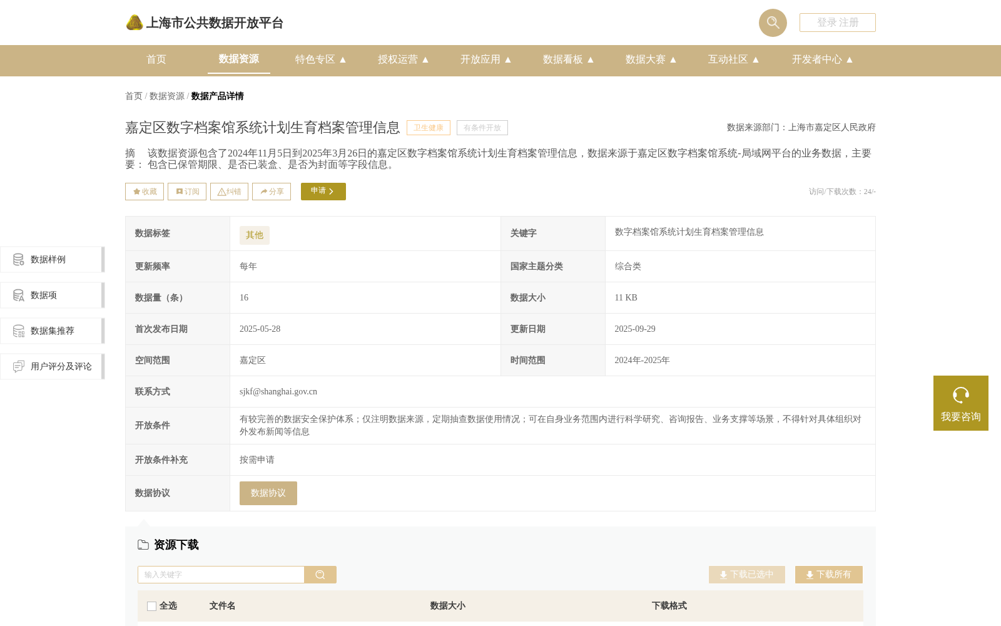Click the star icon on 收藏 button

(x=136, y=192)
